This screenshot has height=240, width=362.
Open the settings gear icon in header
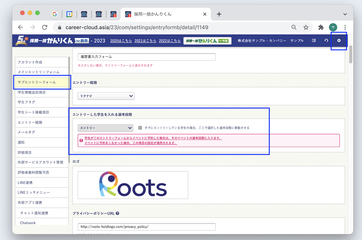click(x=339, y=41)
